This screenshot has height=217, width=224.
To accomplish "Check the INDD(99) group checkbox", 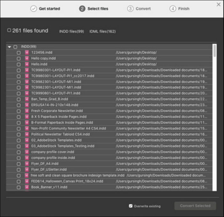I will (x=15, y=47).
